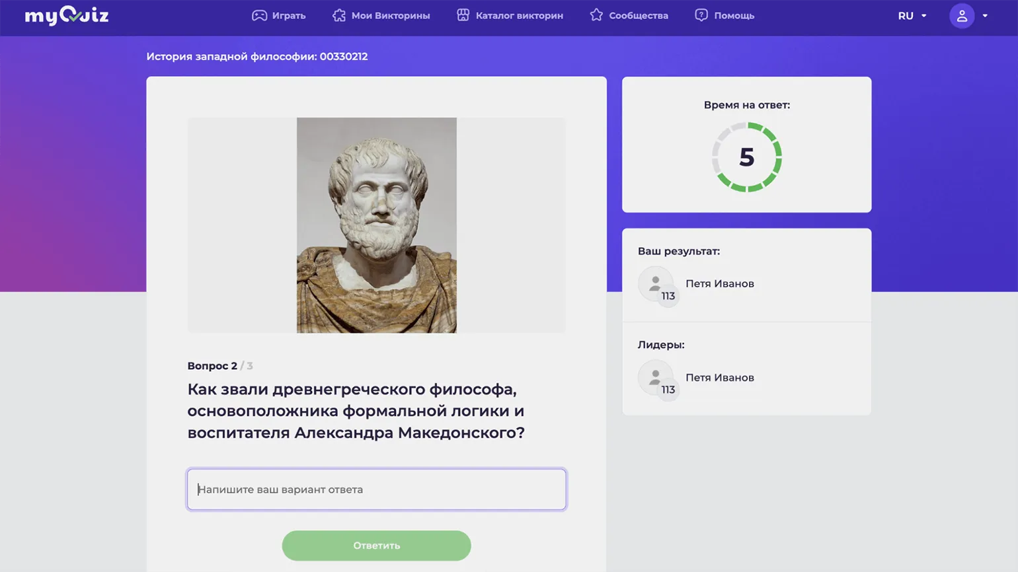Focus the answer input field
This screenshot has width=1018, height=572.
click(376, 489)
